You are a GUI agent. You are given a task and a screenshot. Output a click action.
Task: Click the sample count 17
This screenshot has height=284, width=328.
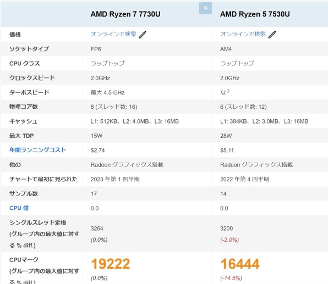(x=94, y=194)
